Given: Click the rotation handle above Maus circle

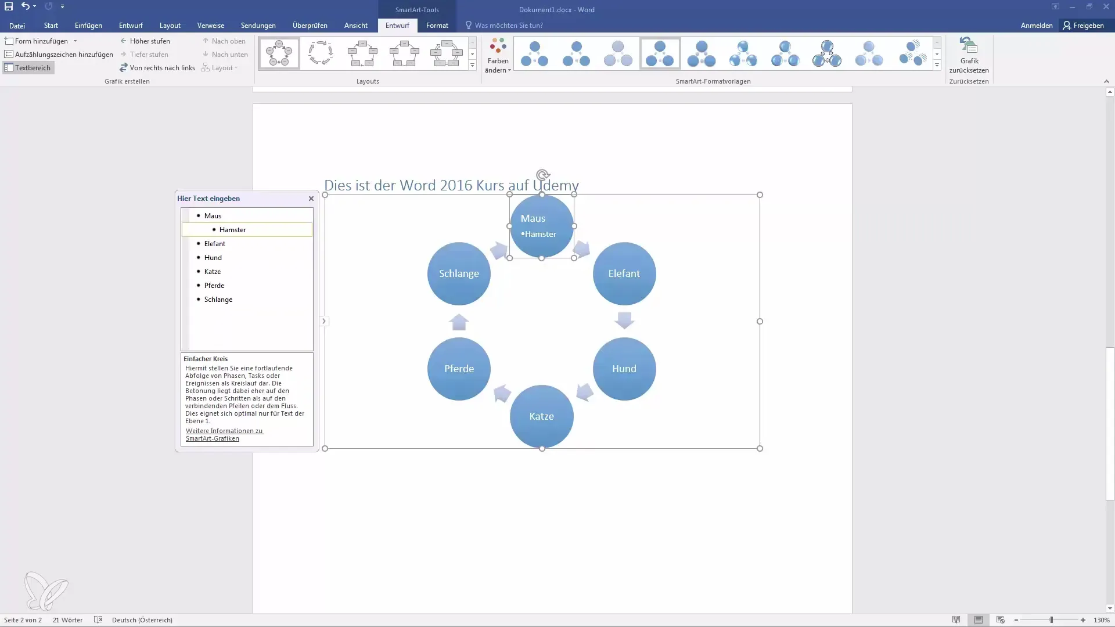Looking at the screenshot, I should pyautogui.click(x=542, y=175).
